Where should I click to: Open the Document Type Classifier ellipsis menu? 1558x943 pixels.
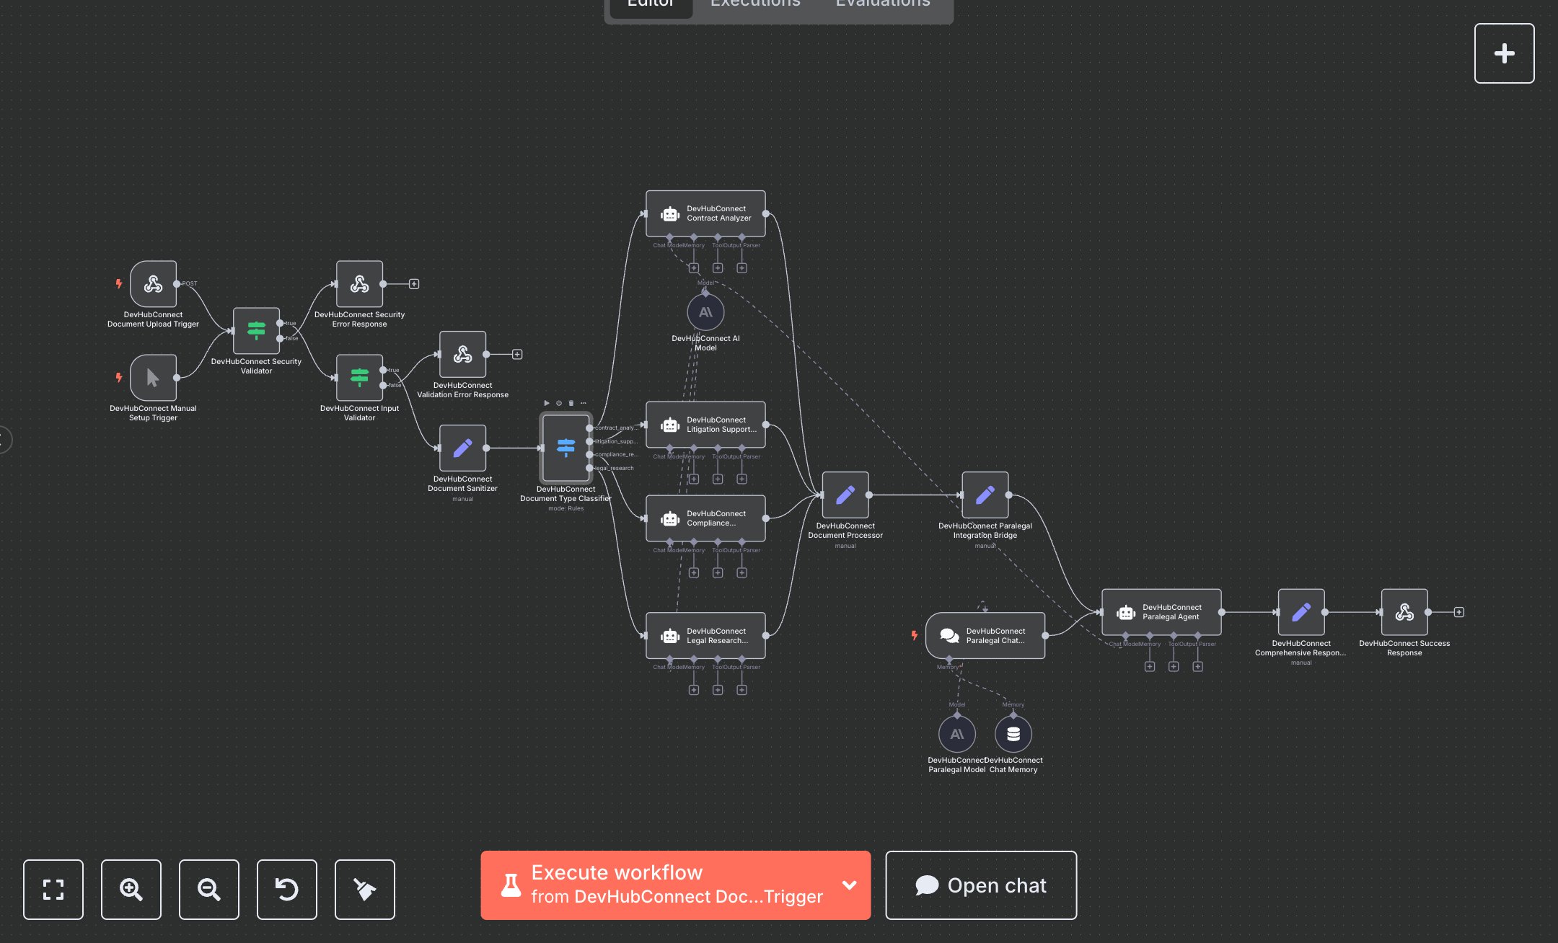pos(584,403)
